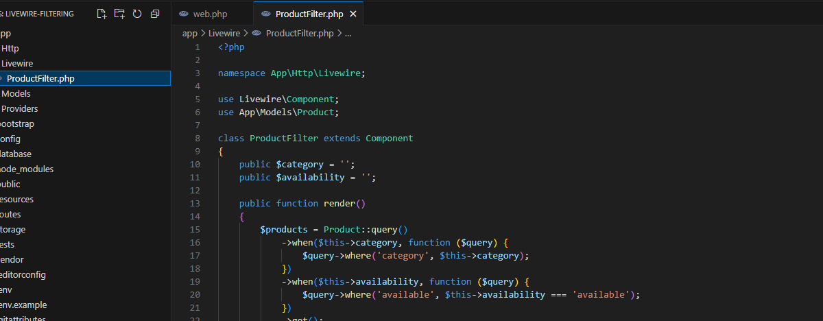
Task: Click the PHP file icon on ProductFilter.php tab
Action: point(266,14)
